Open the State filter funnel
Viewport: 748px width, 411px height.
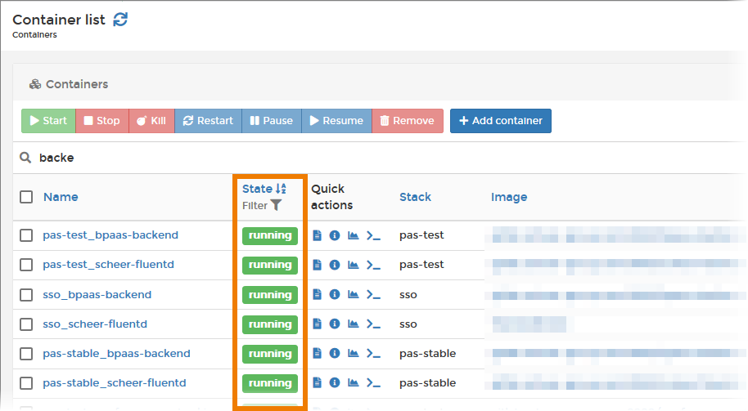point(276,206)
